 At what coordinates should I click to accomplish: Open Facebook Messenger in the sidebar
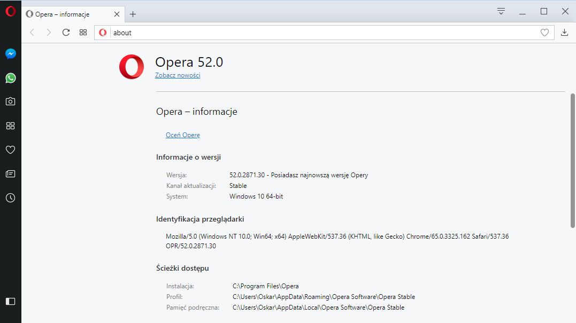coord(10,54)
